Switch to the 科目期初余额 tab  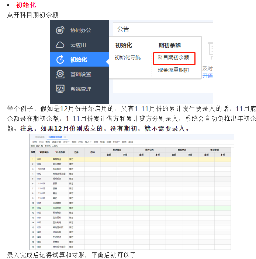pyautogui.click(x=55, y=137)
